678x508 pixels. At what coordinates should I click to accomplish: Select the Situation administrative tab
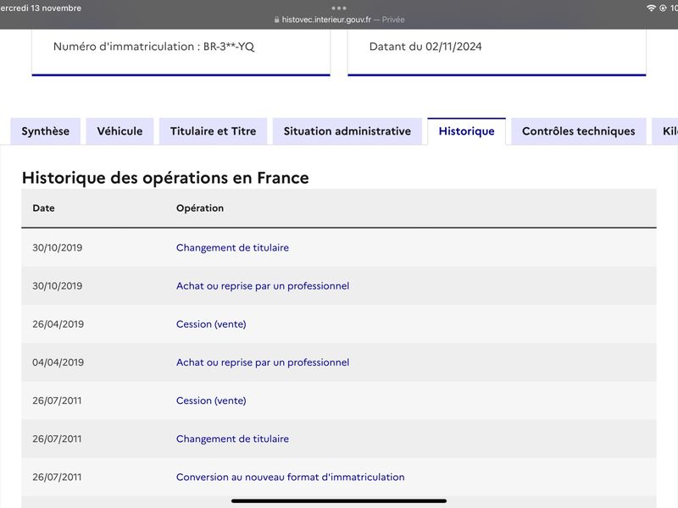click(347, 131)
